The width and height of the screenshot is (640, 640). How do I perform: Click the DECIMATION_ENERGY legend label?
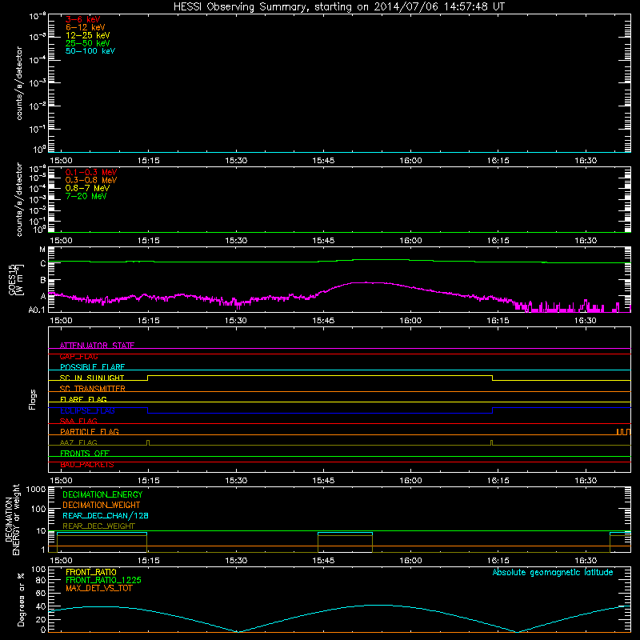click(102, 494)
